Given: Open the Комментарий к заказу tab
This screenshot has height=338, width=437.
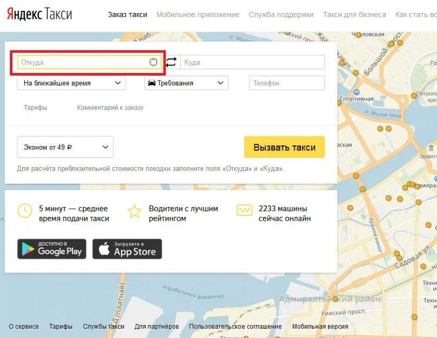Looking at the screenshot, I should 110,108.
